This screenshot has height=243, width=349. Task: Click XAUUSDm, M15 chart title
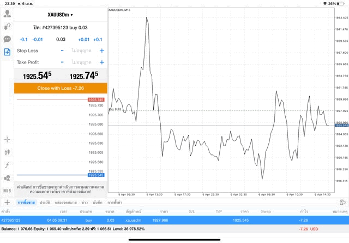119,10
